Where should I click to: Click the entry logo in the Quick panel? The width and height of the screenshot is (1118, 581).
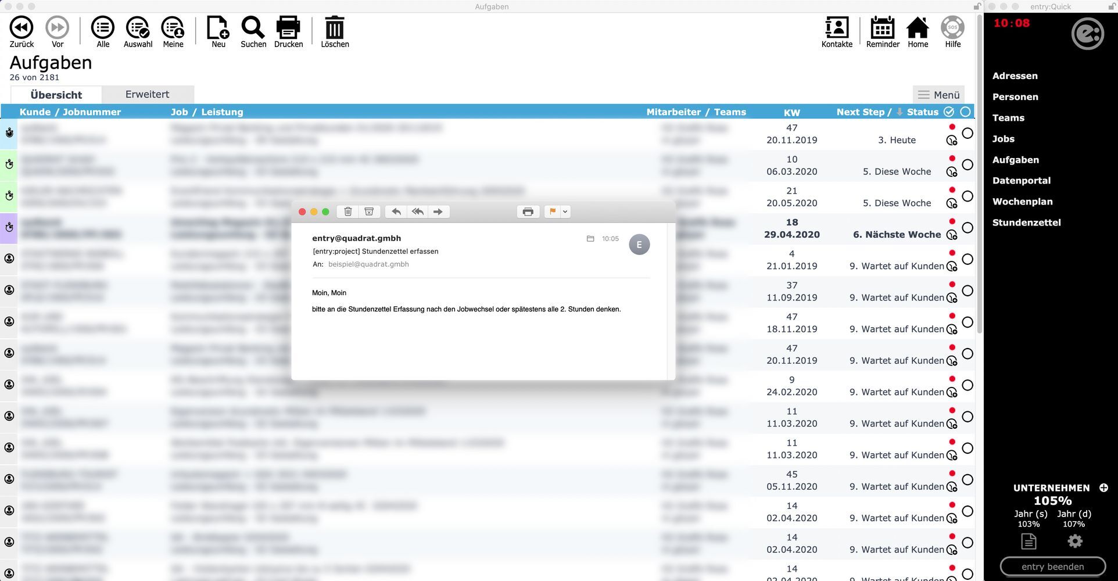click(x=1087, y=33)
